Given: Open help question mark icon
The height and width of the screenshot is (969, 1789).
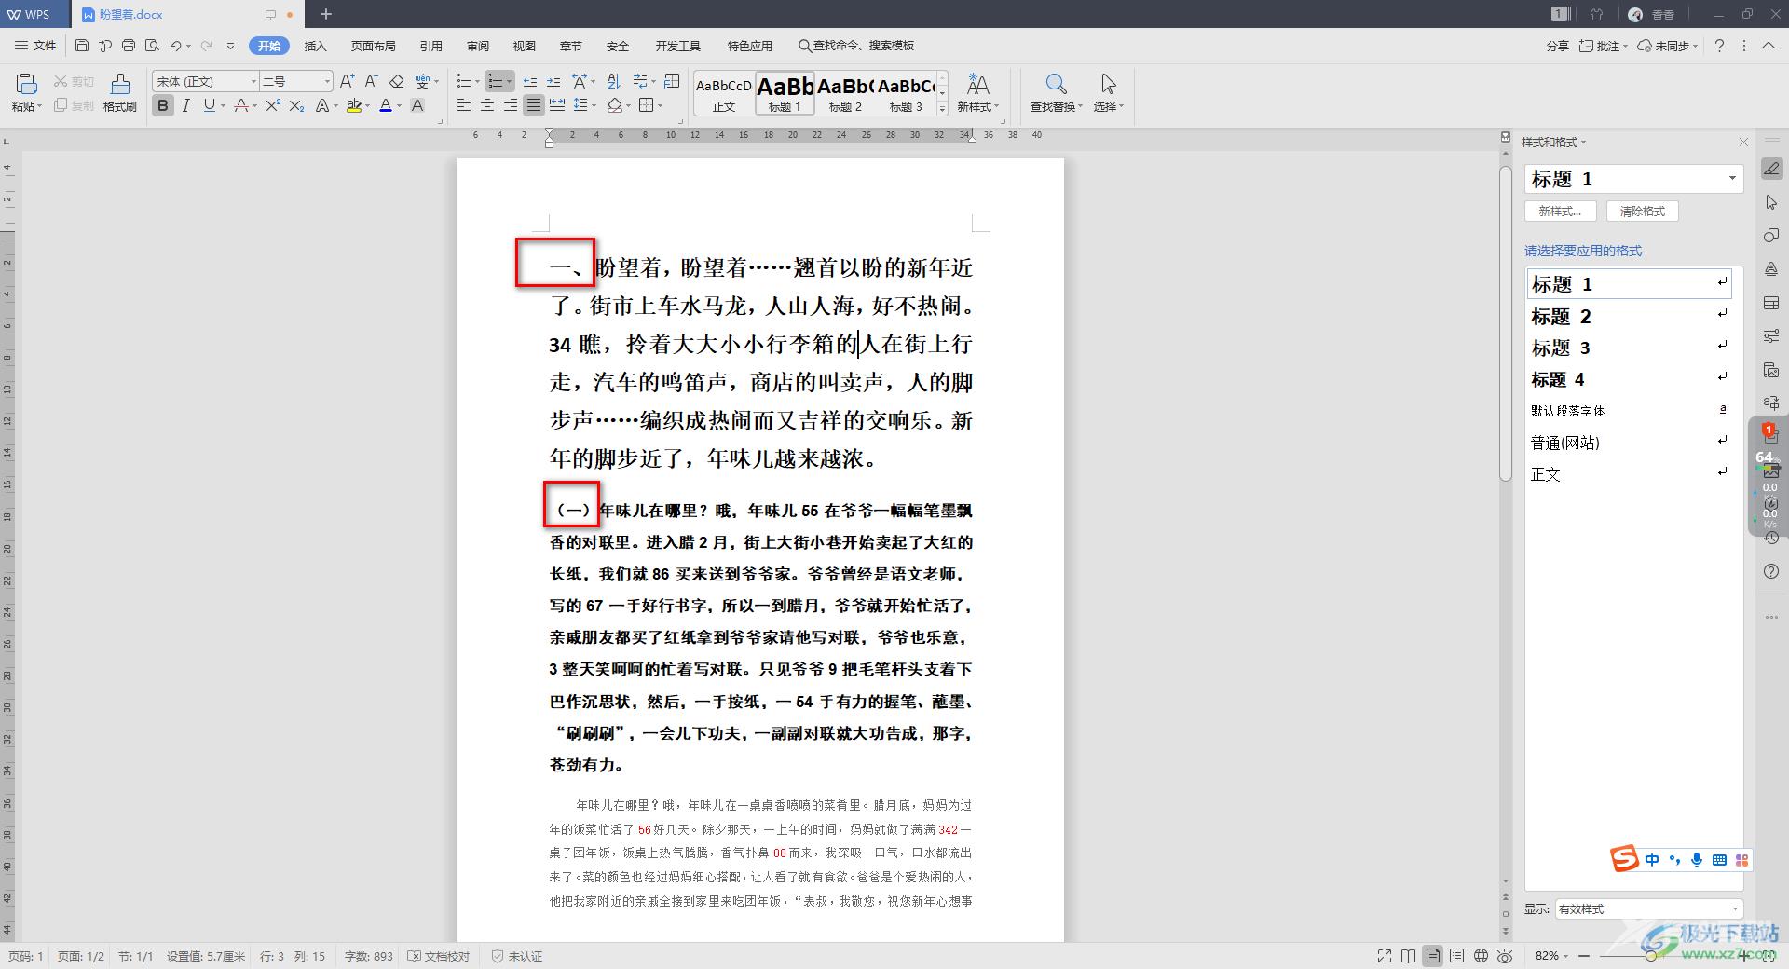Looking at the screenshot, I should coord(1719,46).
